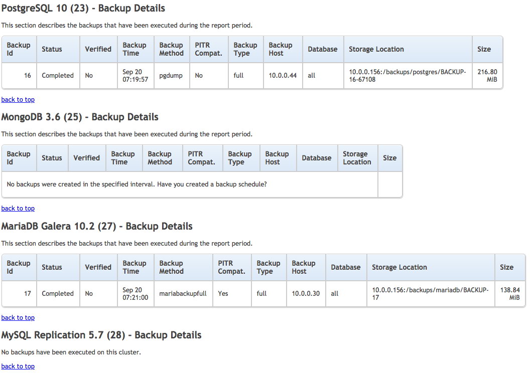Click backup method cell "mariabackupfull"

click(x=183, y=294)
